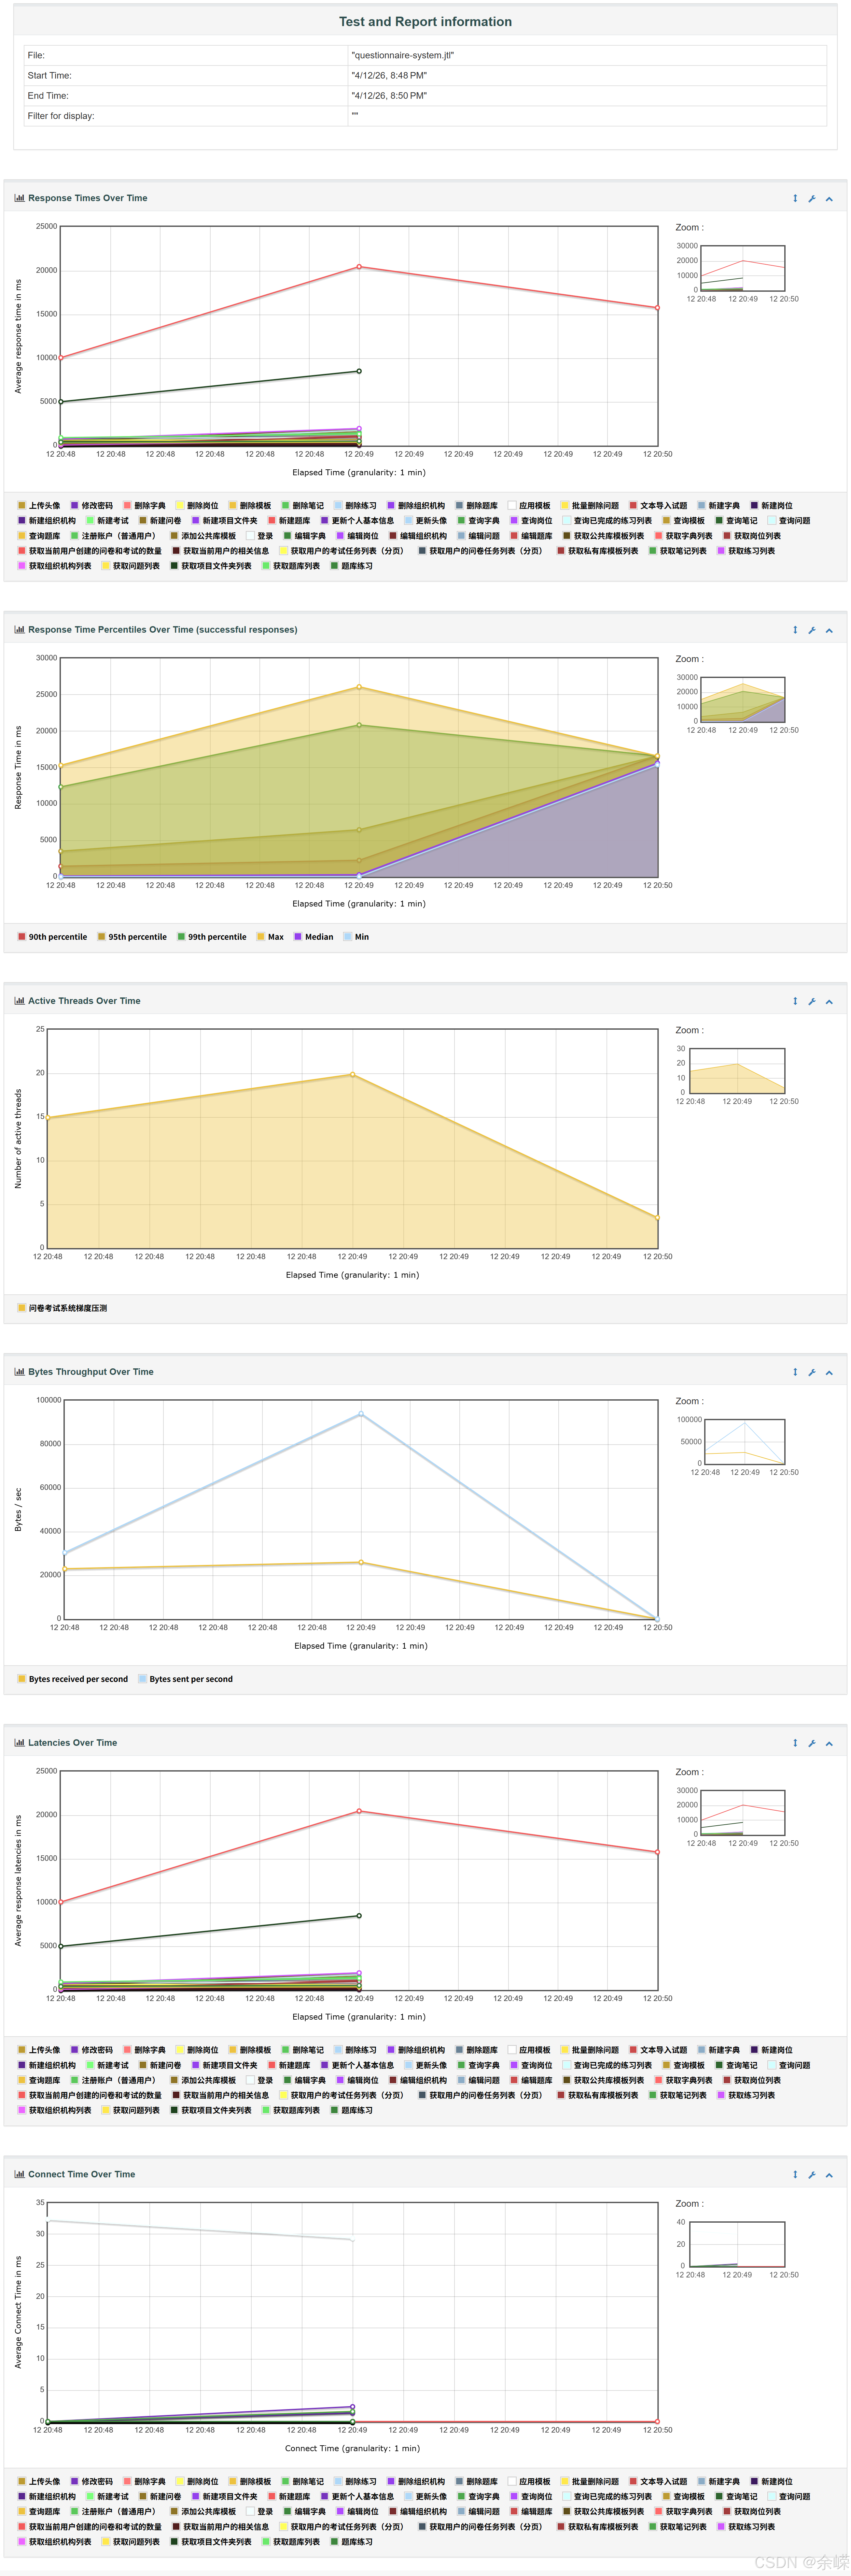Click the Min legend color swatch
Viewport: 851px width, 2576px height.
pyautogui.click(x=348, y=937)
